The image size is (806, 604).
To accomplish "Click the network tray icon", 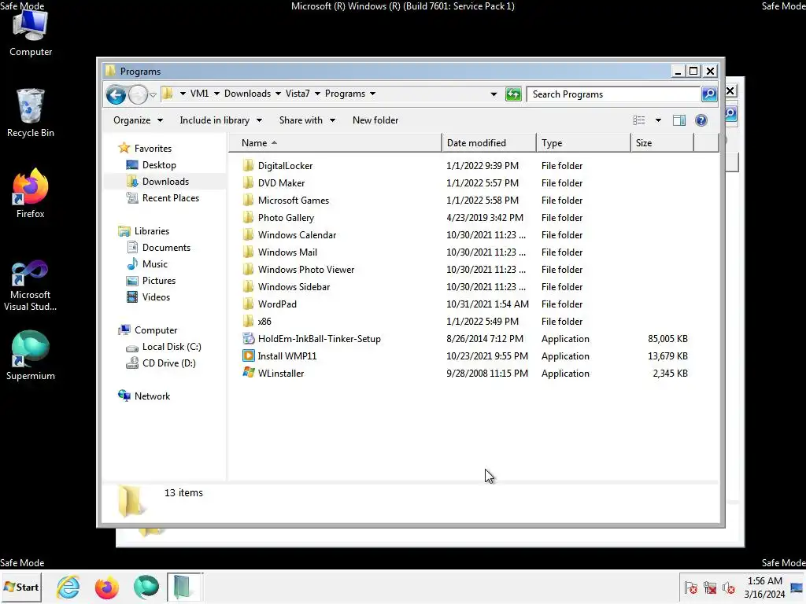I will (710, 587).
